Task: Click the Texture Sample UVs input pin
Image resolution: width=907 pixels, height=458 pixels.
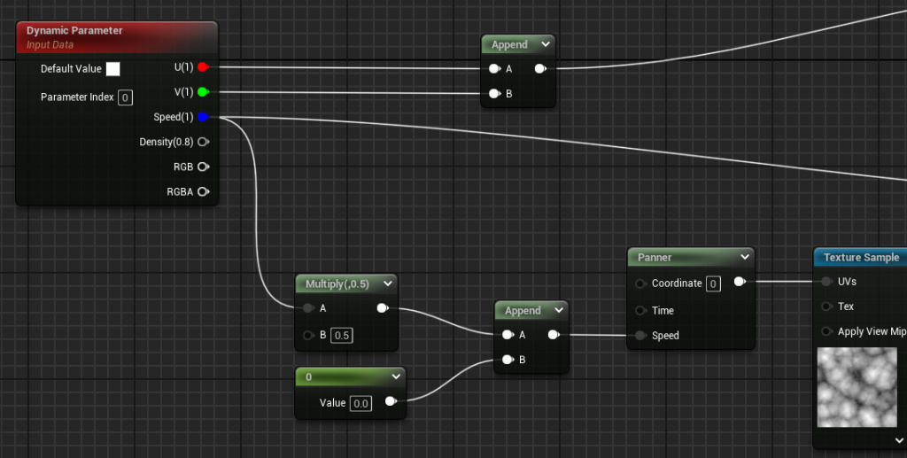Action: (826, 282)
